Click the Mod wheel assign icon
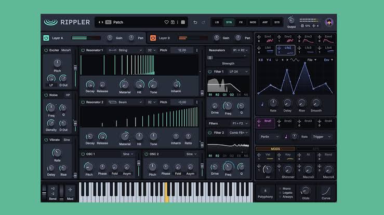The height and width of the screenshot is (215, 384). click(x=70, y=190)
